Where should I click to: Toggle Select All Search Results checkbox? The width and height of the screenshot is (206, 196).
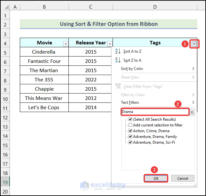pyautogui.click(x=130, y=119)
